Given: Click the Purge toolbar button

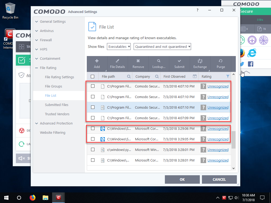Looking at the screenshot, I should coord(221,64).
